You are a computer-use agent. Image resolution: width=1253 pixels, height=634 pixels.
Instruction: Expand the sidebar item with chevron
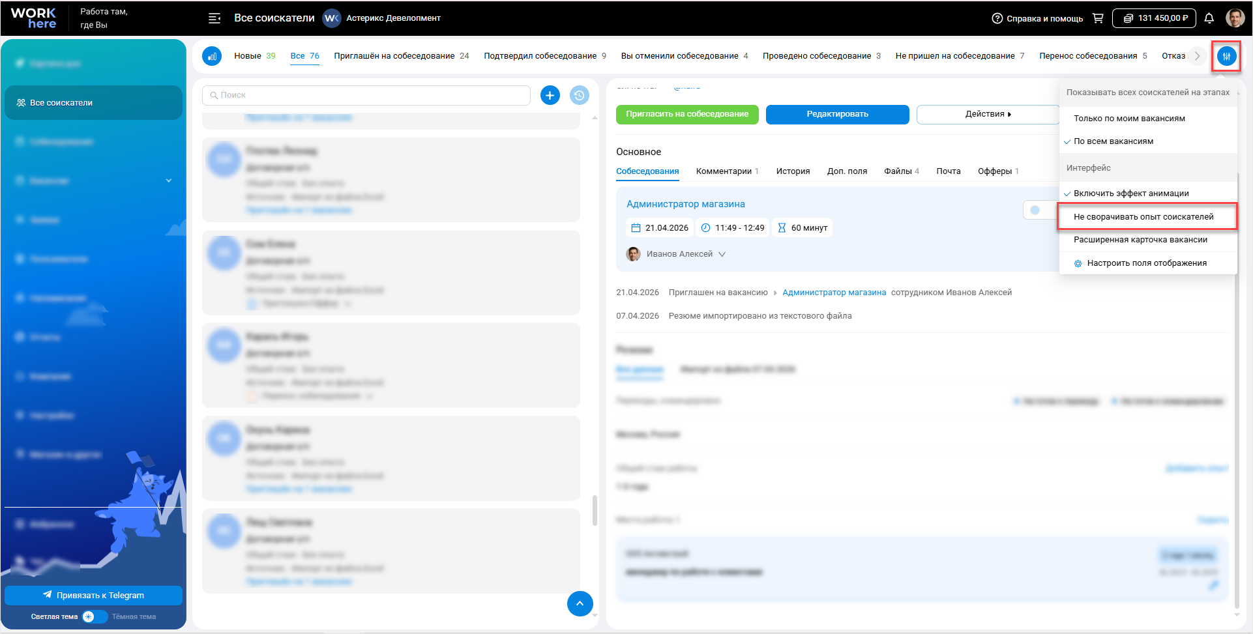[169, 180]
